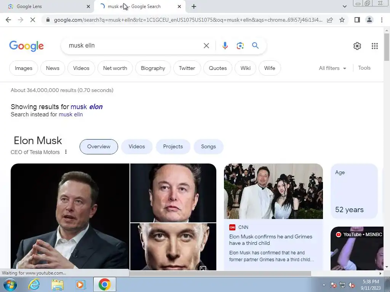The image size is (390, 292).
Task: Open more options next to CEO of Tesla Motors
Action: 66,152
